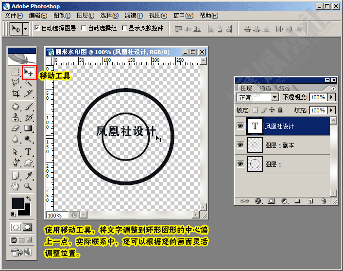Select the 凤凰社设计 layer thumbnail
Screen dimensions: 343x271
coord(255,126)
